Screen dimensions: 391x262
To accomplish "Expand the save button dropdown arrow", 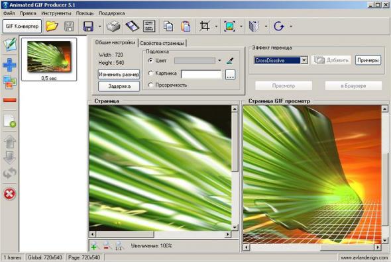I will [x=99, y=26].
